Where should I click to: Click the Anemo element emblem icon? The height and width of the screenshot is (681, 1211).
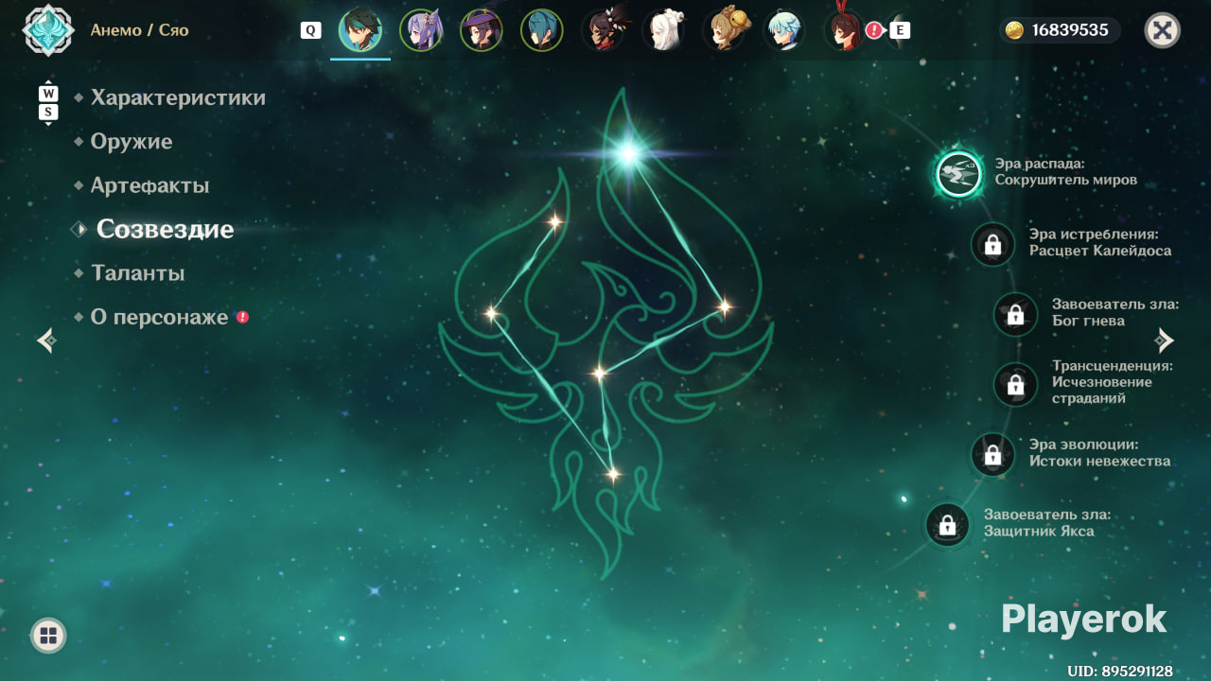coord(47,30)
